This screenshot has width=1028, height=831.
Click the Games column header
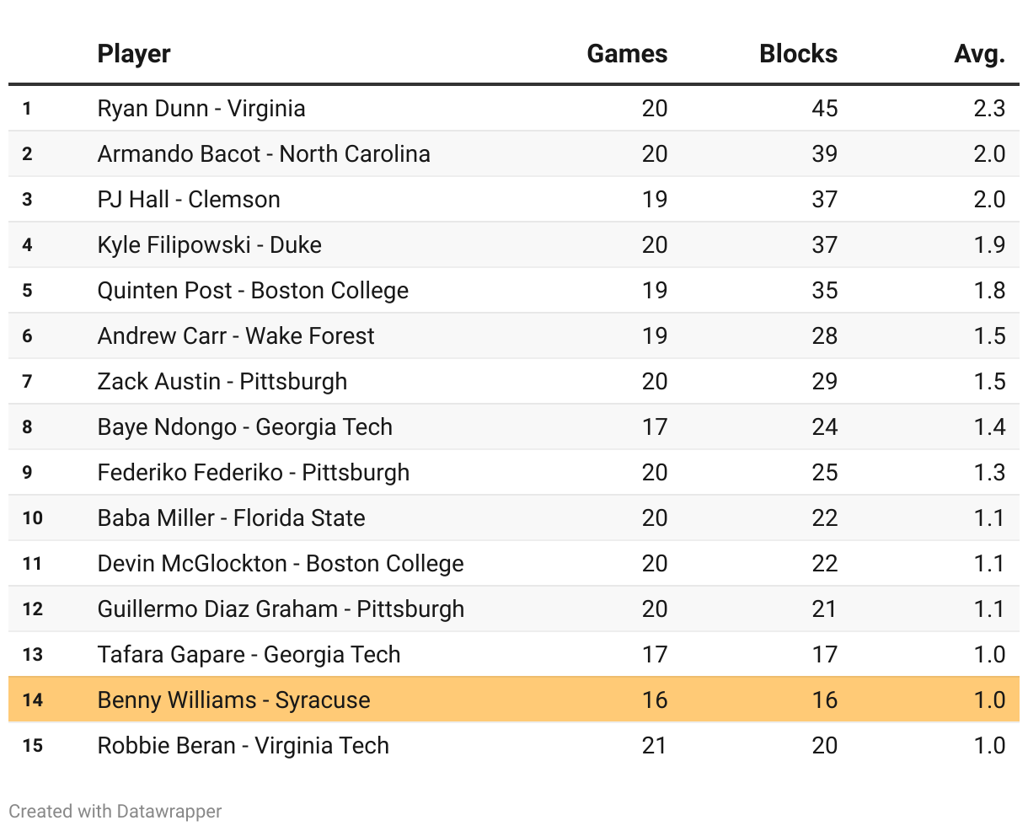(627, 54)
